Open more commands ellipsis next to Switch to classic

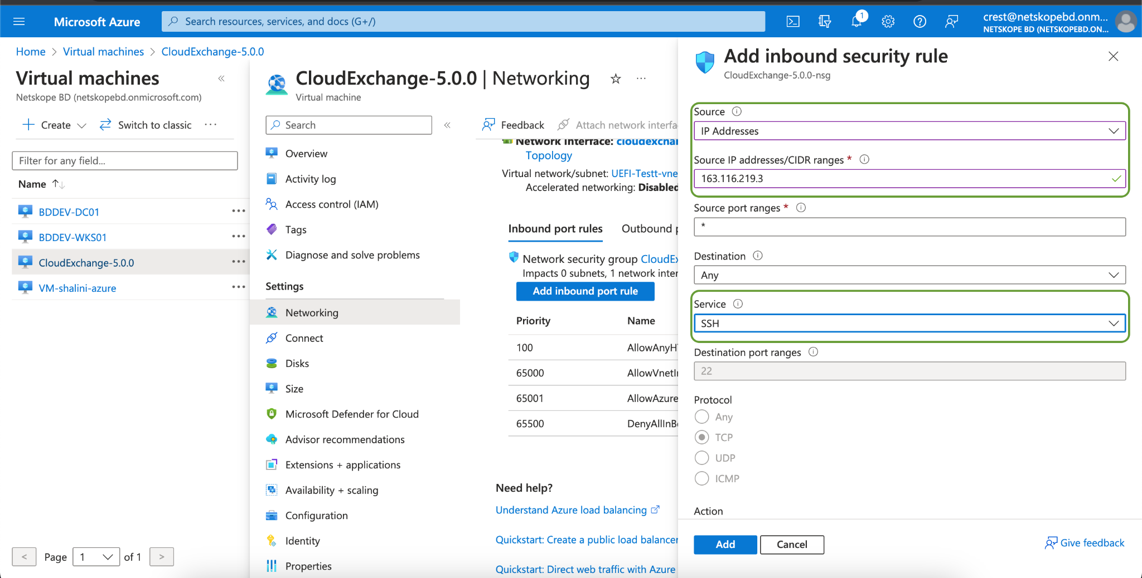pos(210,125)
